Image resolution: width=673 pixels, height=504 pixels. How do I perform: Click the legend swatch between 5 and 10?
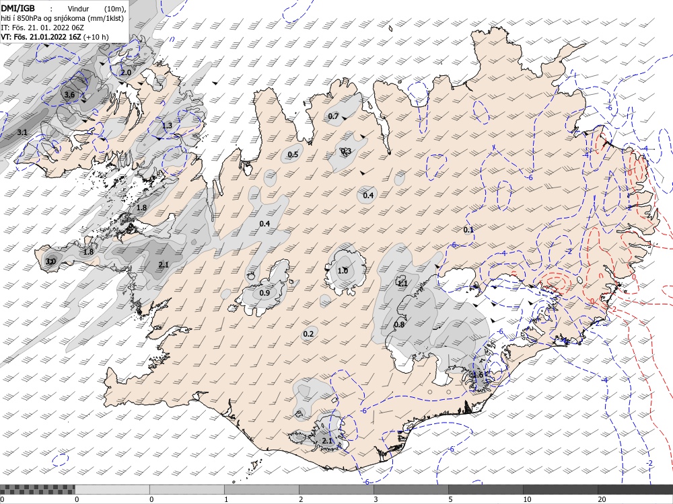pyautogui.click(x=485, y=489)
